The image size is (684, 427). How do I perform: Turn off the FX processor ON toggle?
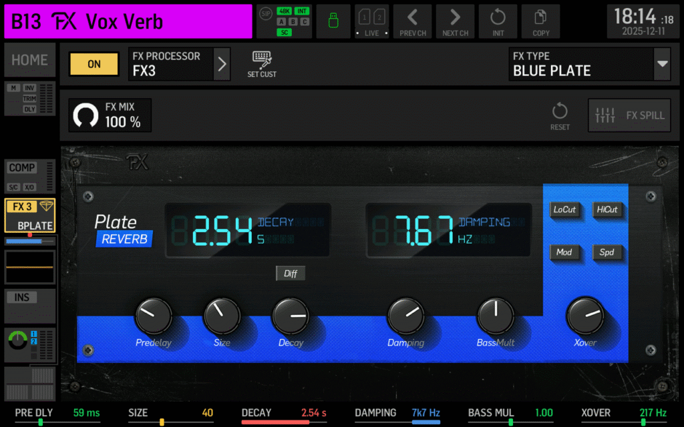(x=92, y=63)
